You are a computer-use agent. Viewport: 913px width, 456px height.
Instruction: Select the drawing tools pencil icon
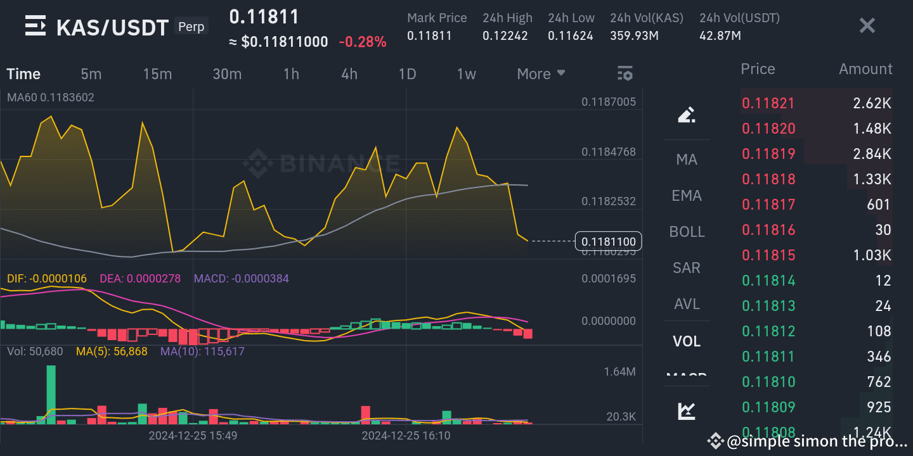pyautogui.click(x=687, y=116)
